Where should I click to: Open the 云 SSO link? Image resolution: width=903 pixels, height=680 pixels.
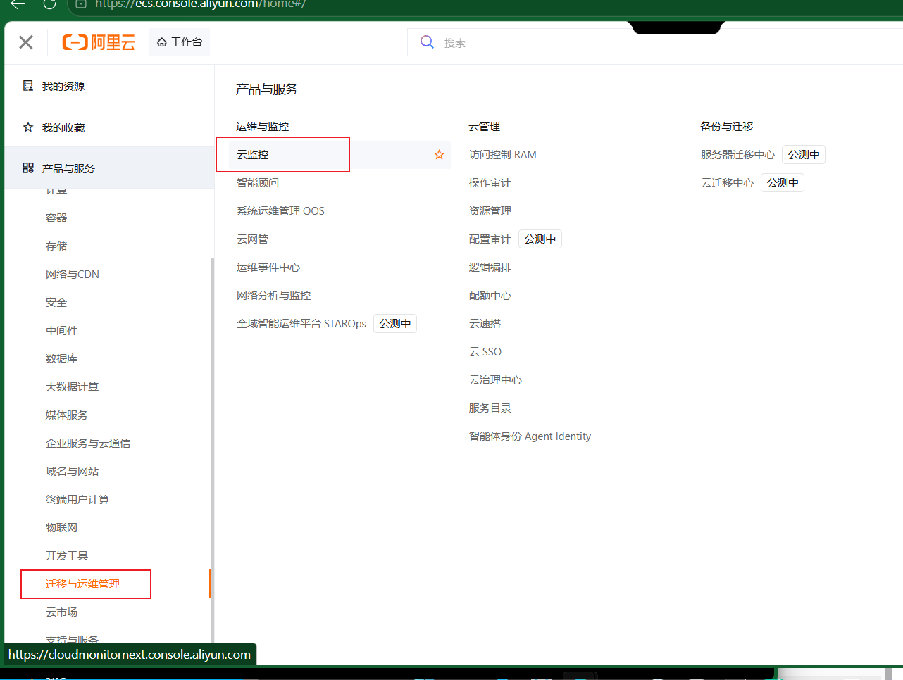tap(485, 351)
